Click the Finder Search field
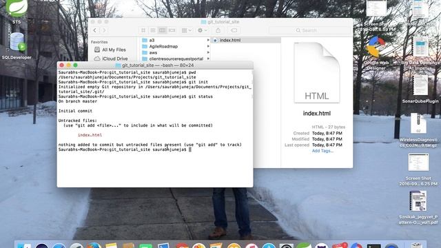441x248 pixels. 309,30
